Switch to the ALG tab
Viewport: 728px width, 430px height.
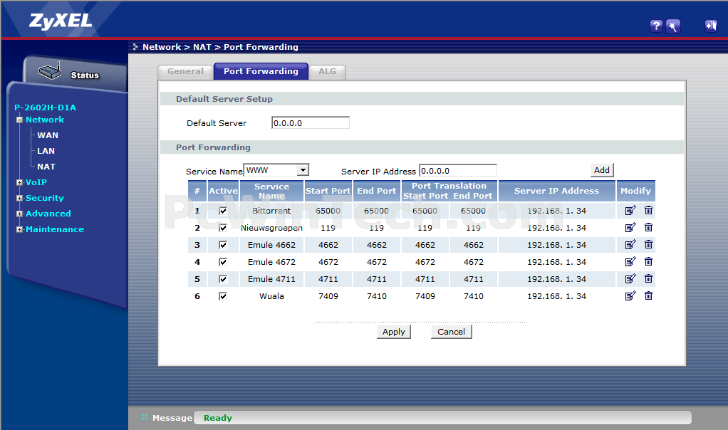coord(328,71)
